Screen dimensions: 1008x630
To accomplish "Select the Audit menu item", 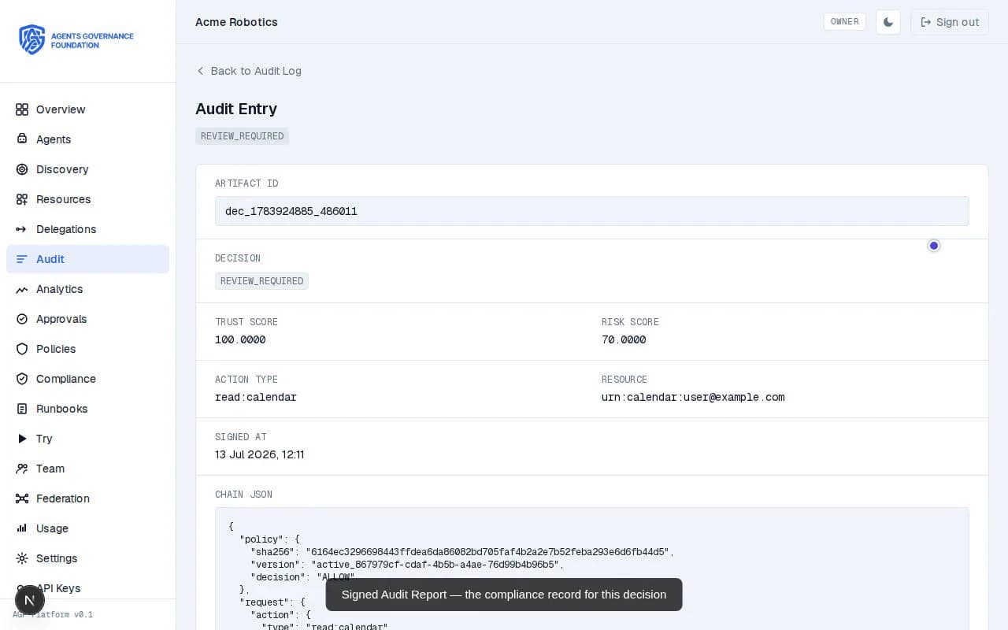I will pyautogui.click(x=87, y=259).
